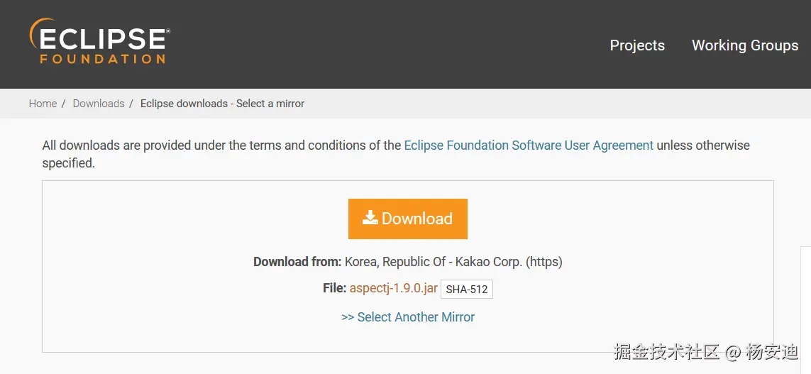Click the 'File:' label

click(334, 288)
